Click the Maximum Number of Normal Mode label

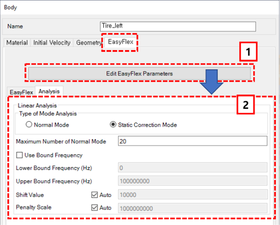coord(61,141)
